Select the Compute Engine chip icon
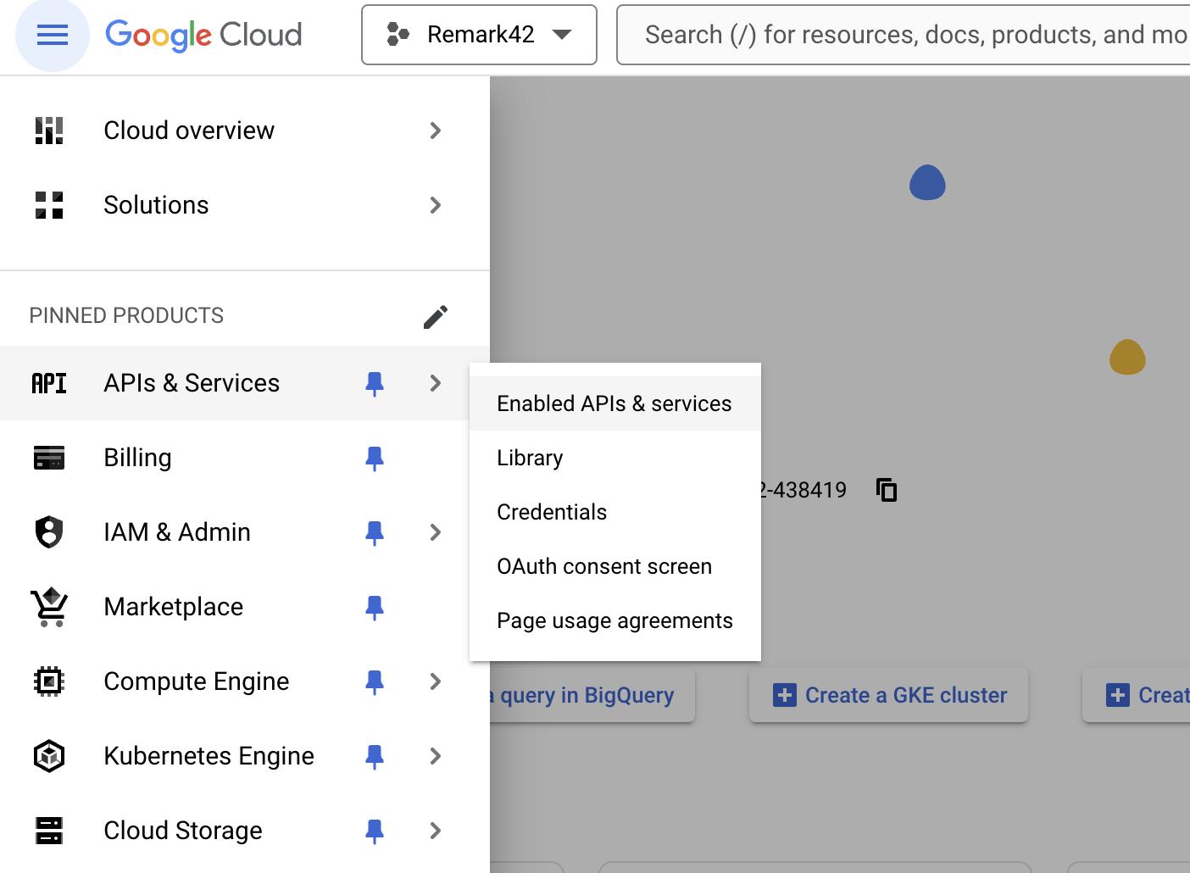Viewport: 1190px width, 873px height. (48, 681)
